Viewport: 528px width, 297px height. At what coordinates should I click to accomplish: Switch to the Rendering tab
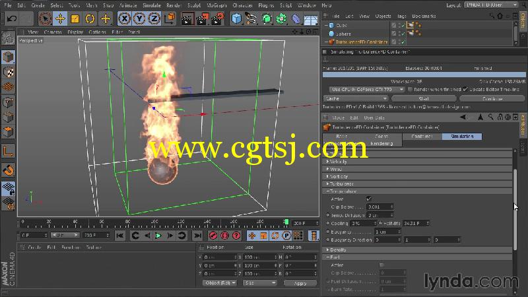(381, 143)
